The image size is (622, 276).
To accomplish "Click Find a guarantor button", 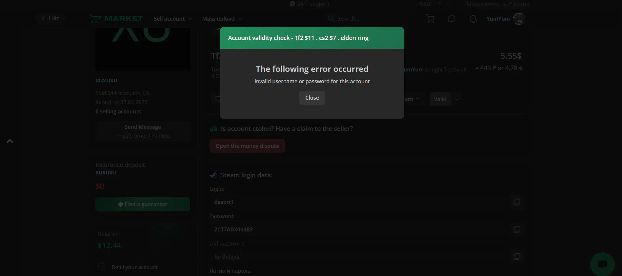I will [143, 204].
